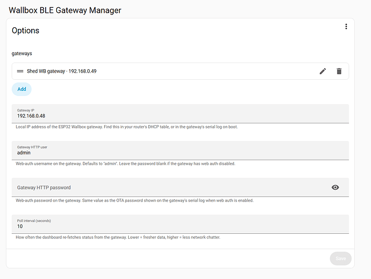This screenshot has width=371, height=279.
Task: Edit the Shed WB gateway entry
Action: point(323,71)
